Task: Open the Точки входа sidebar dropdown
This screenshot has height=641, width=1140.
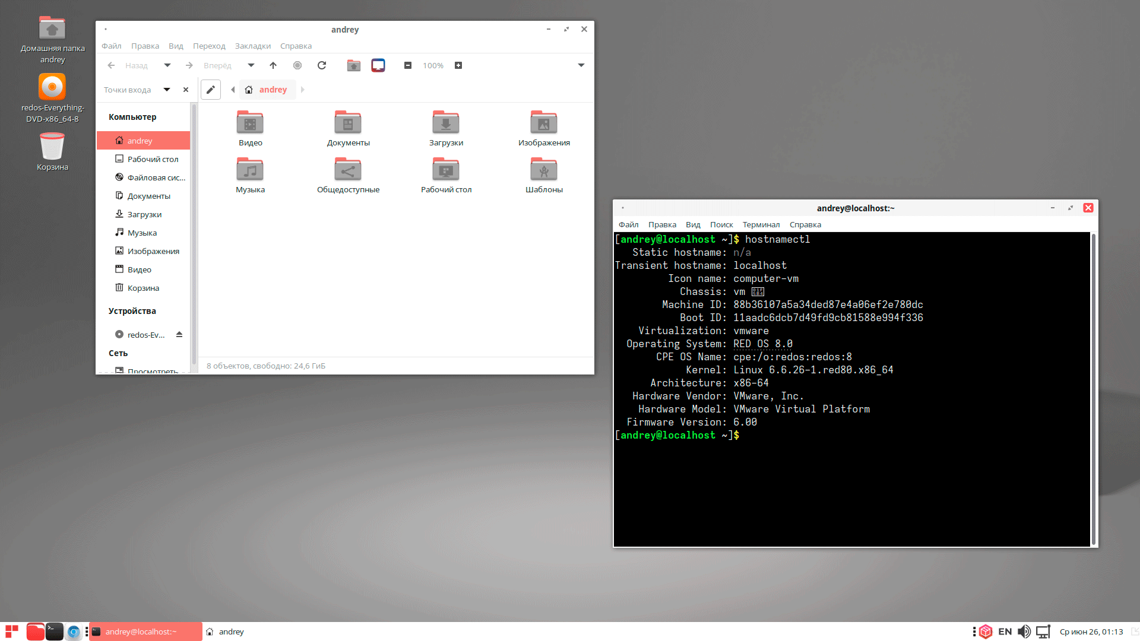Action: tap(167, 90)
